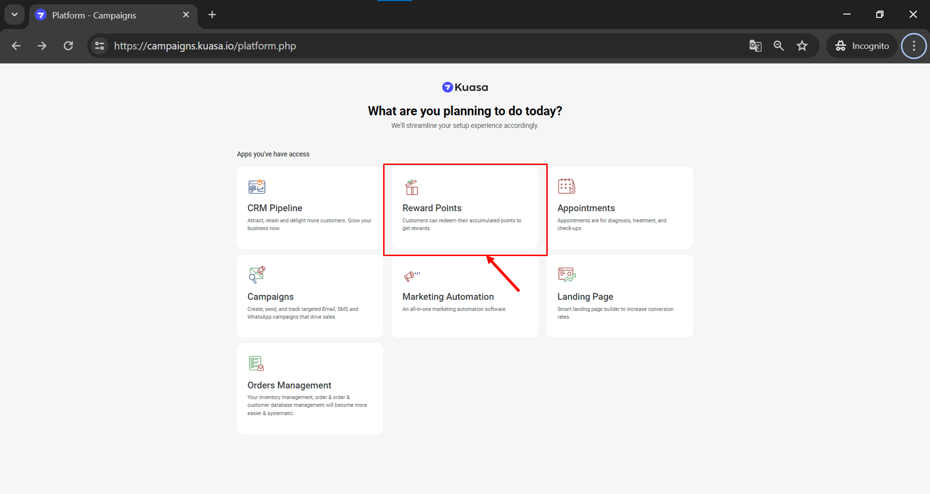Click the Kuasa logo at top
Screen dimensions: 930x494
pos(465,87)
